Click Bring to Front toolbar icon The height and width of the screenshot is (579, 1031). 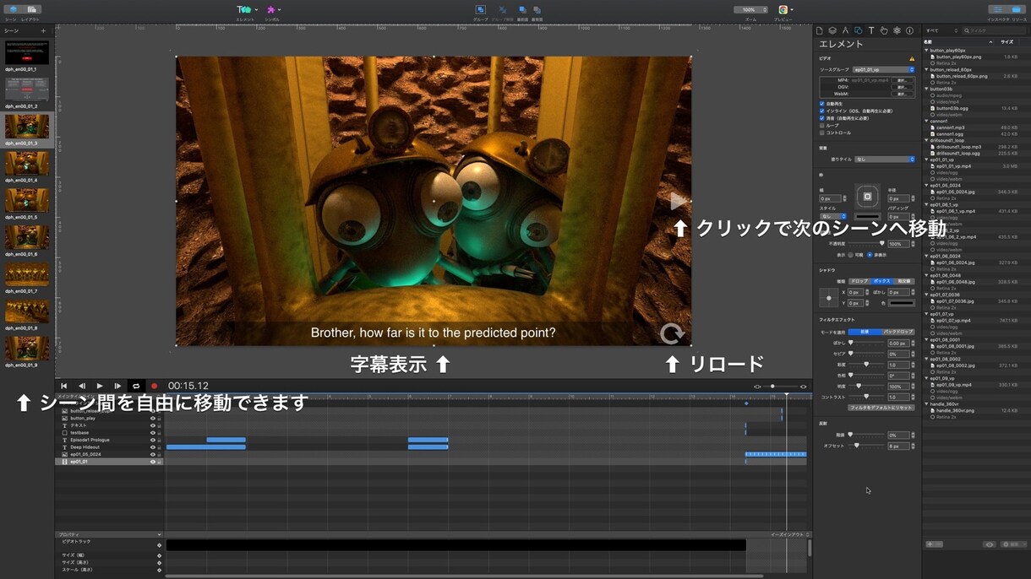[522, 10]
